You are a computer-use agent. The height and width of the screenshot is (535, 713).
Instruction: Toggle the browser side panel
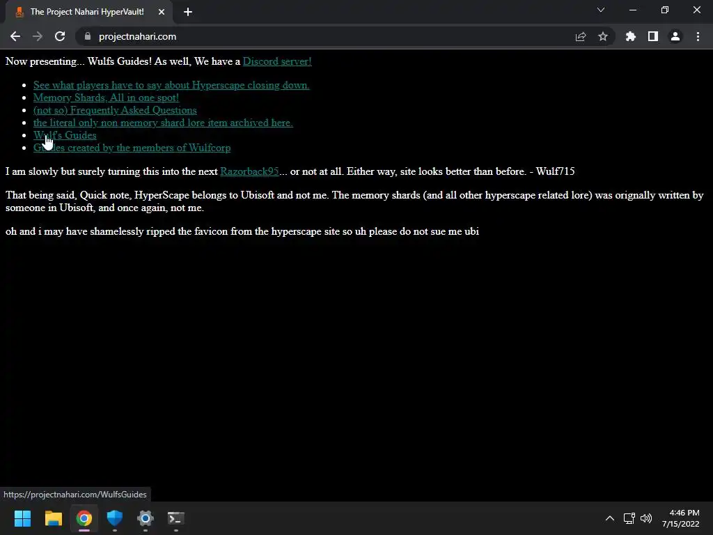coord(653,36)
